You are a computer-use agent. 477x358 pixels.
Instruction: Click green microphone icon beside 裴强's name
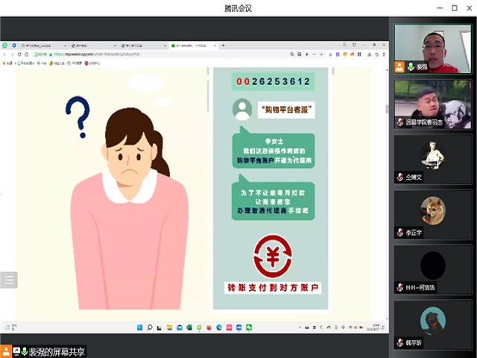(411, 67)
